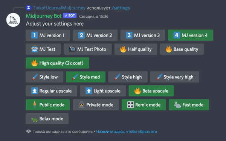Click Beta upscale button

click(x=151, y=91)
